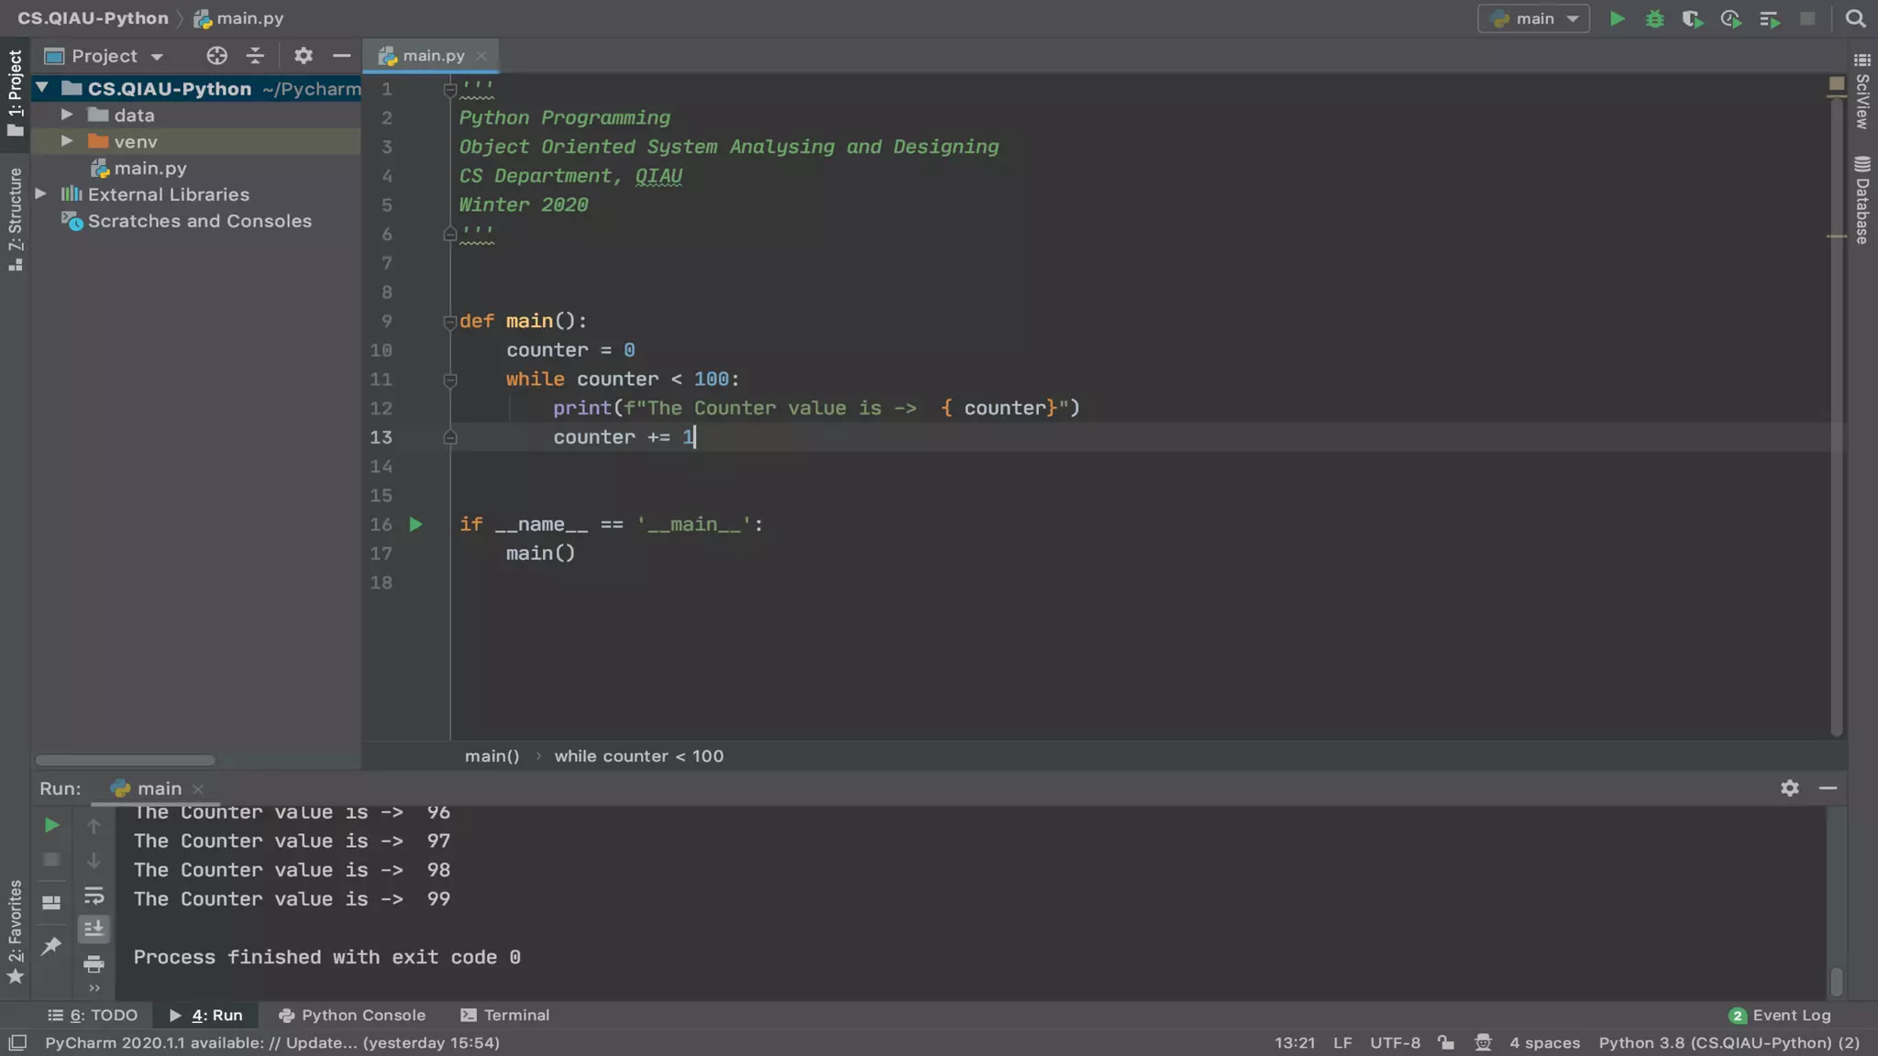Click Python 3.8 interpreter in status bar
The width and height of the screenshot is (1878, 1056).
(1729, 1042)
